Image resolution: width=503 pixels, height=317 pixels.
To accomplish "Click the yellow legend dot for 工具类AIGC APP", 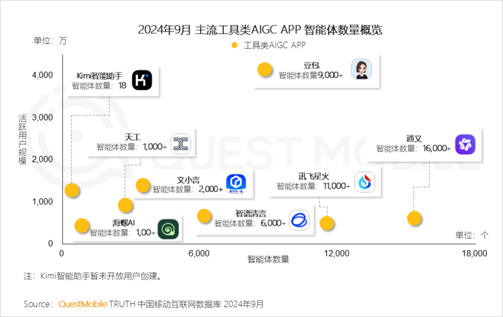I will (x=234, y=45).
